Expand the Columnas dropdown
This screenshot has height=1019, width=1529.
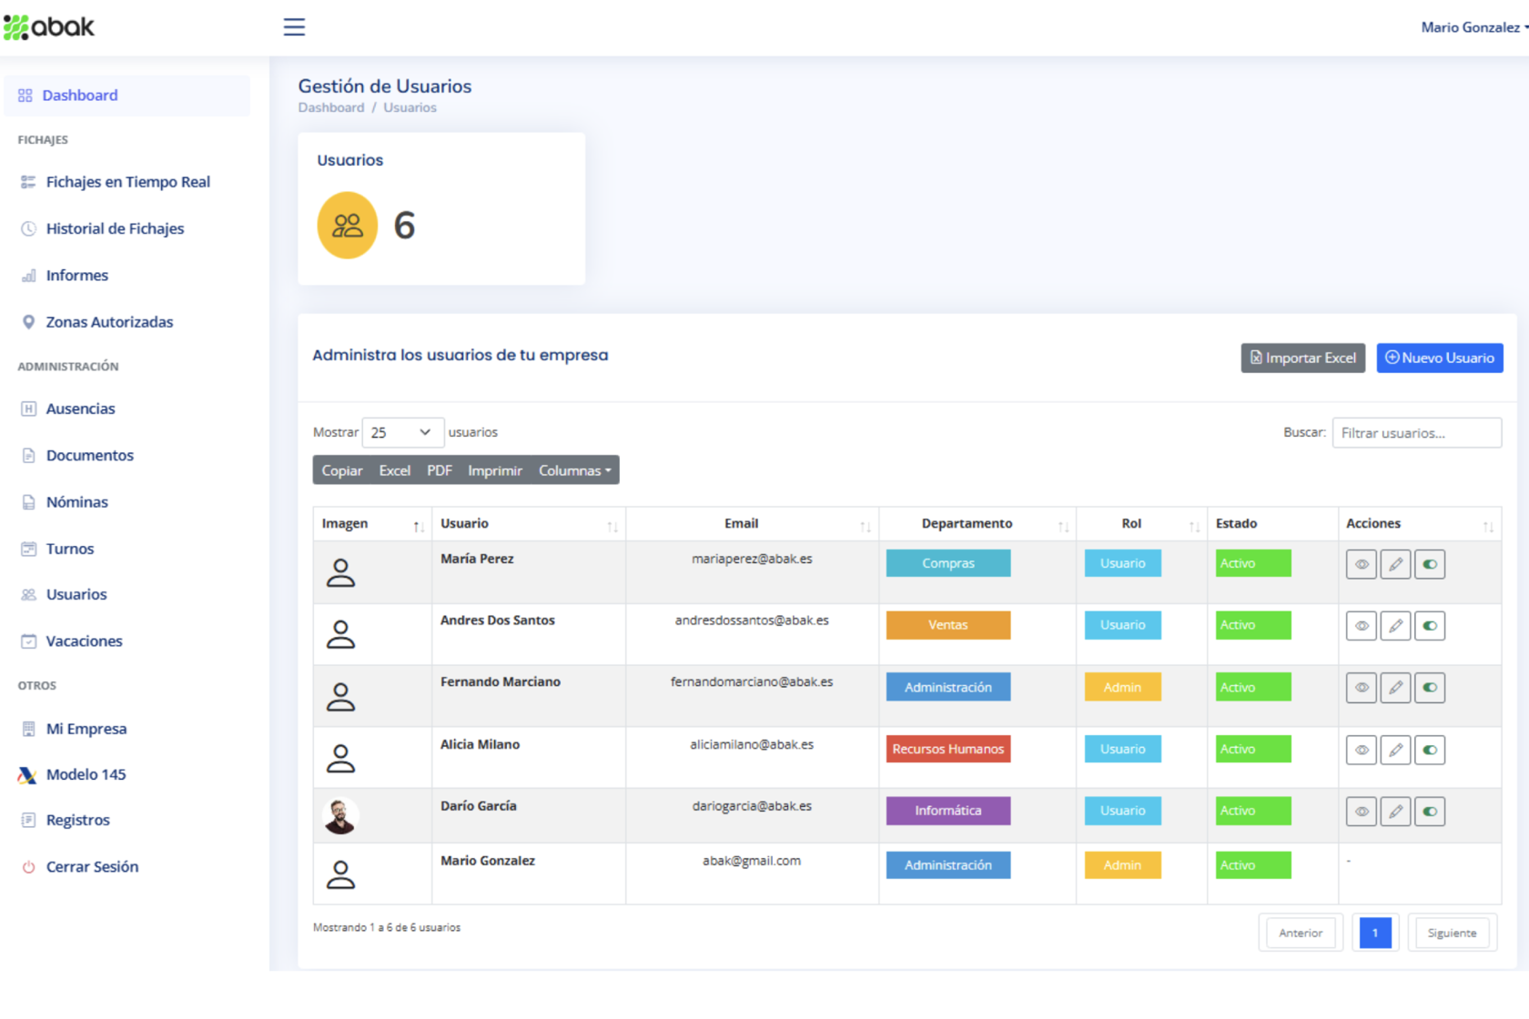point(574,470)
